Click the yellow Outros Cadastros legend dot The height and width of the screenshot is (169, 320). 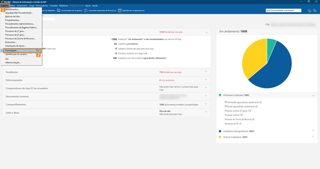tap(220, 137)
